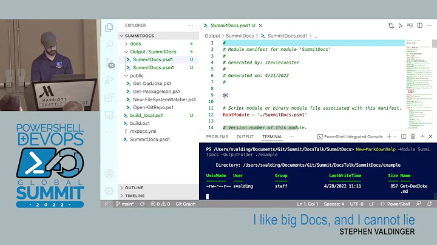This screenshot has height=245, width=437.
Task: Click the editor minimap
Action: coord(419,85)
